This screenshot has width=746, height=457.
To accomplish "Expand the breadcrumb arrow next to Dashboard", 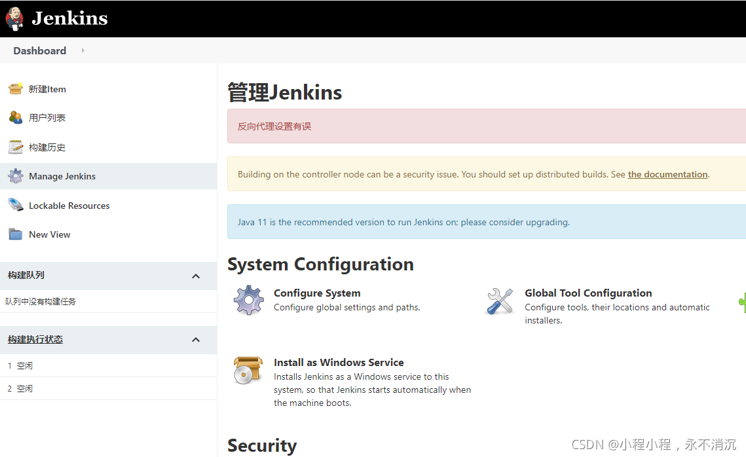I will tap(83, 50).
